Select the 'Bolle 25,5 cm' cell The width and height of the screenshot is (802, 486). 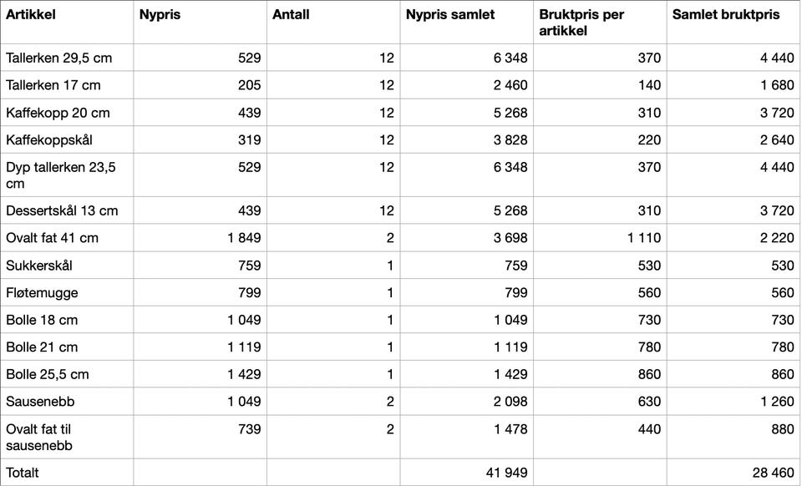click(x=48, y=374)
